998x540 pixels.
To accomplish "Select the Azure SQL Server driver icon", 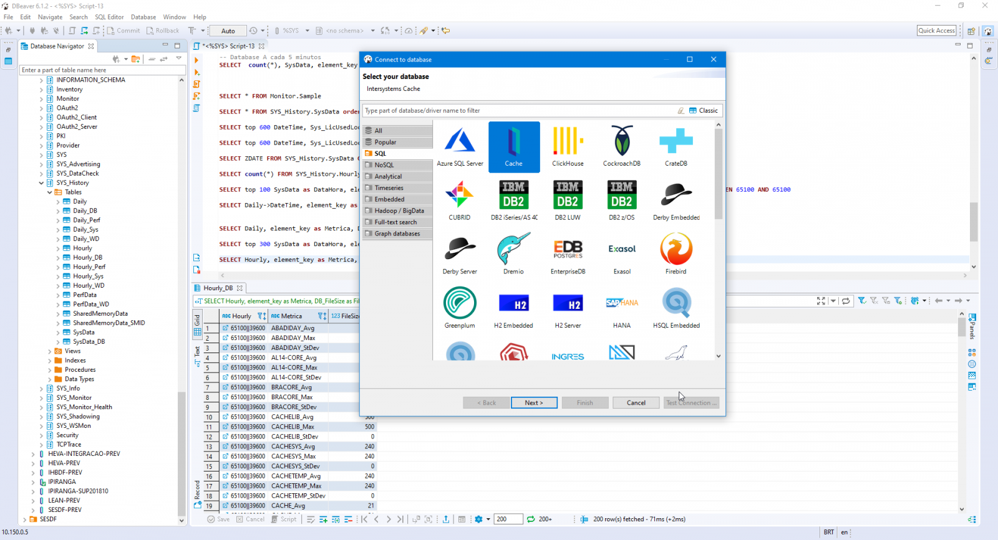I will [460, 147].
